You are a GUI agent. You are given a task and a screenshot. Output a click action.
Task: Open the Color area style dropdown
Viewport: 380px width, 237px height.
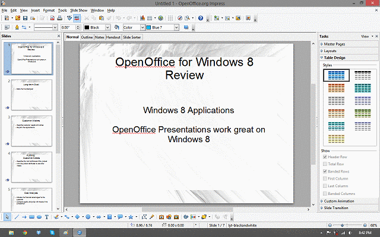pyautogui.click(x=142, y=28)
